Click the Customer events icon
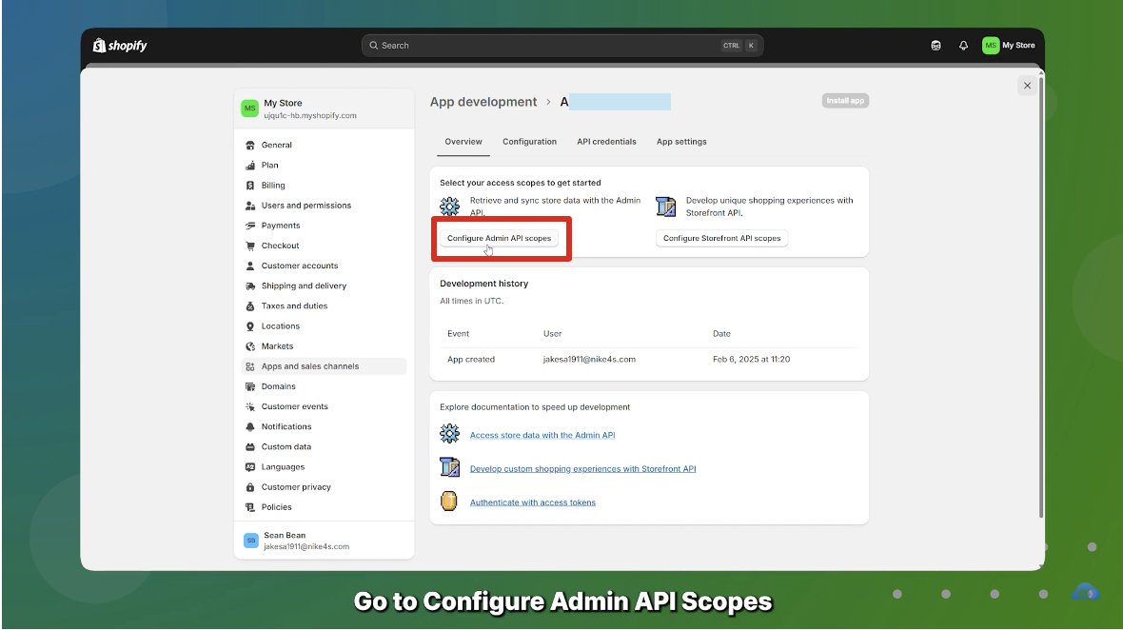Image resolution: width=1123 pixels, height=630 pixels. tap(250, 406)
